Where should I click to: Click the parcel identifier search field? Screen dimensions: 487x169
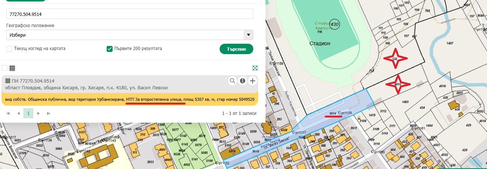[x=130, y=14]
